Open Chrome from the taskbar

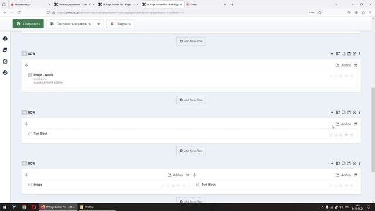tap(24, 207)
